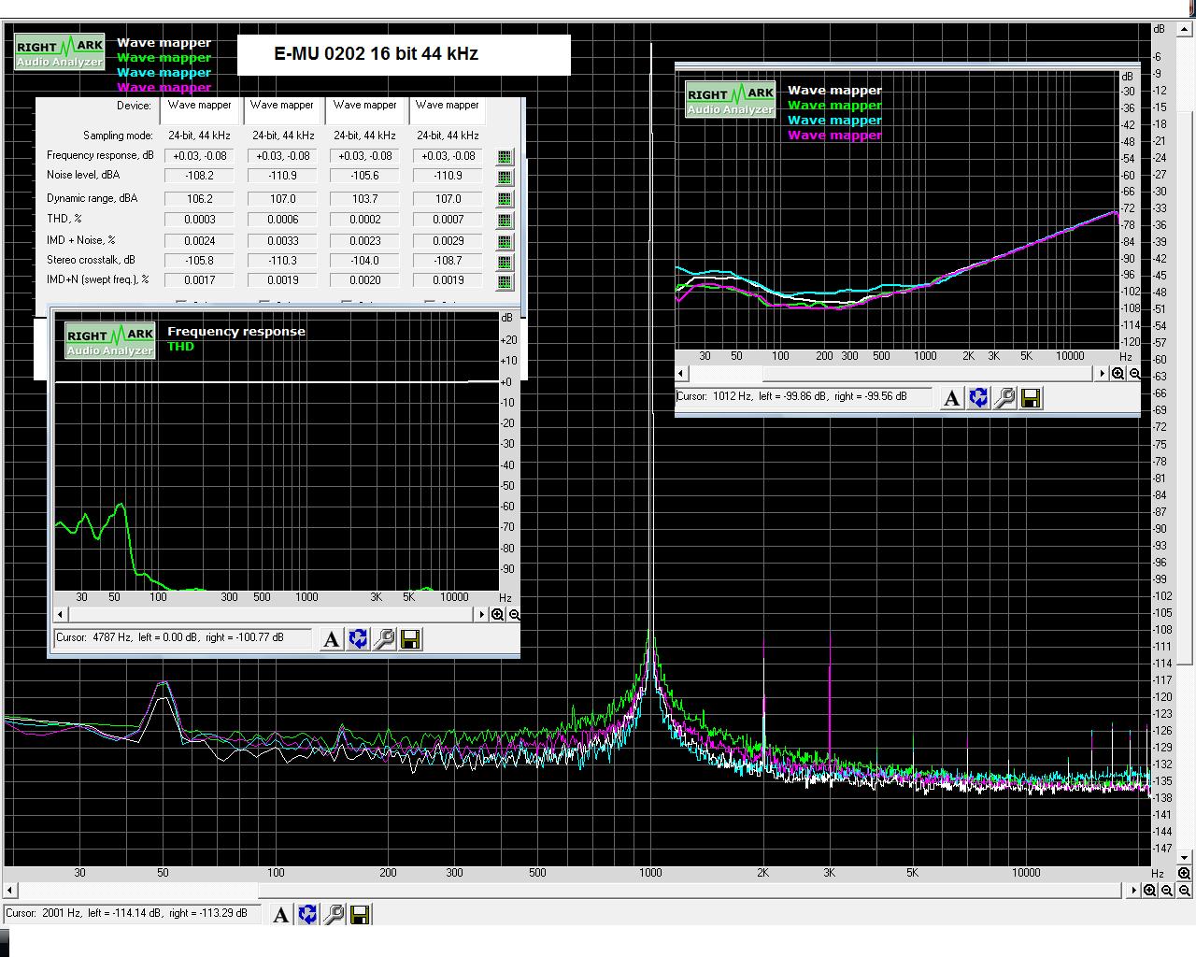Open wrench settings beside the 1012 Hz readout
The width and height of the screenshot is (1196, 957).
click(1004, 399)
